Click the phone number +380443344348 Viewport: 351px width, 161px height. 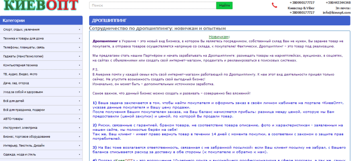(338, 3)
